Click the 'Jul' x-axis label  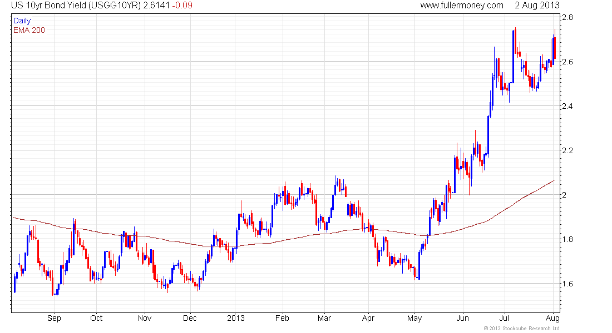[x=504, y=318]
